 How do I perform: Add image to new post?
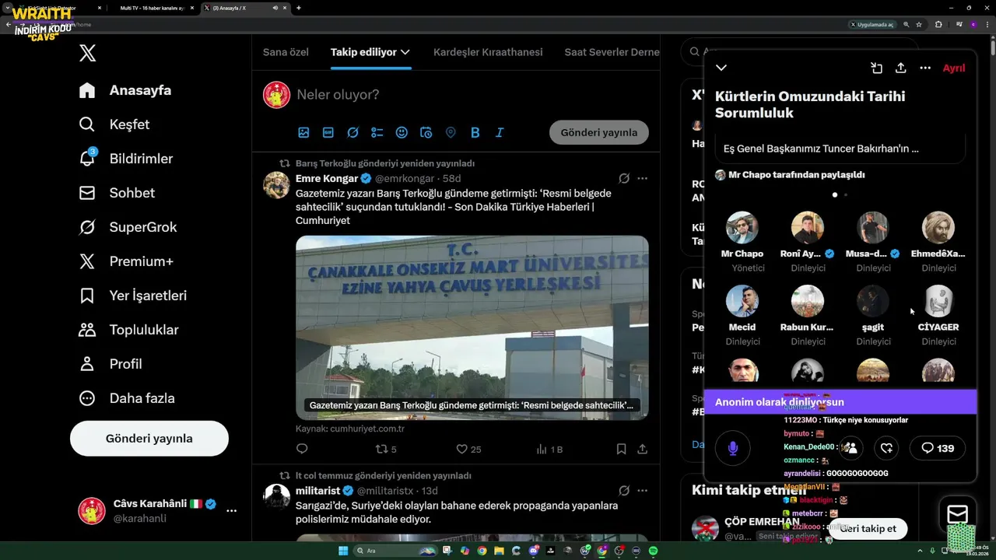[x=303, y=133]
